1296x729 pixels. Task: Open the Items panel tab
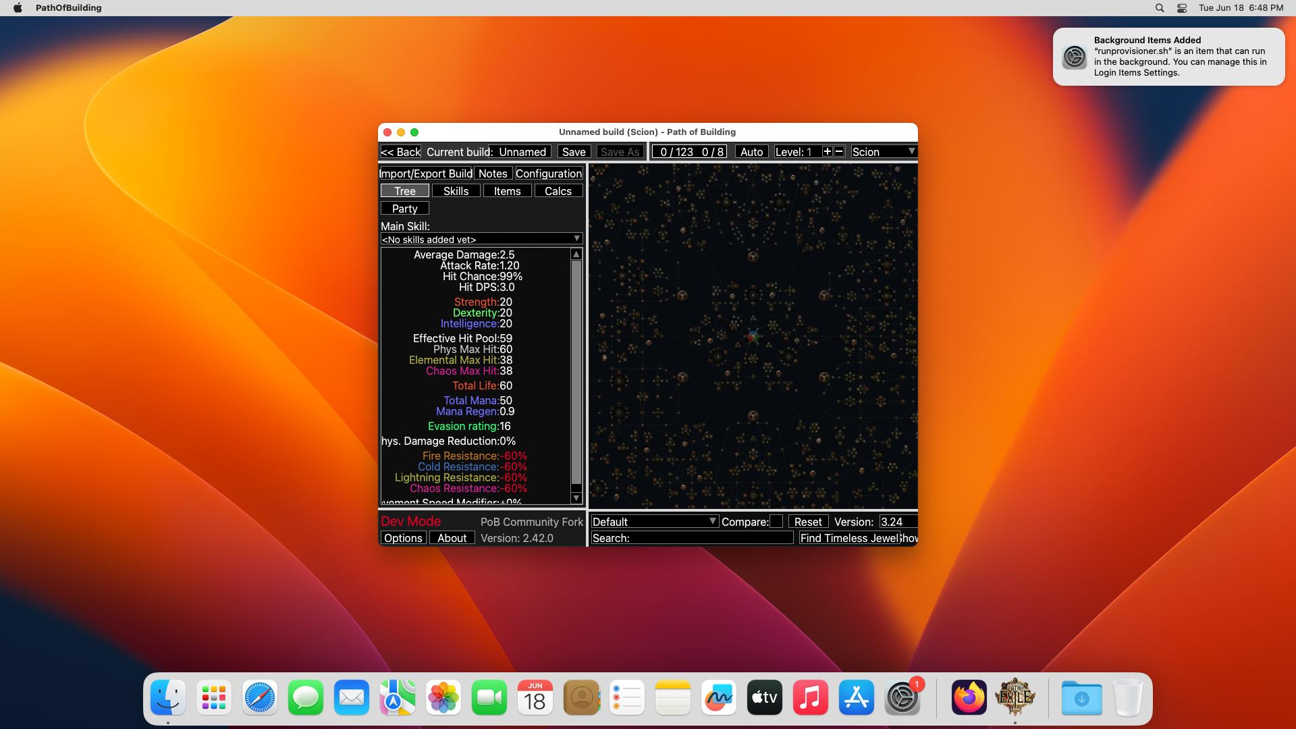tap(508, 190)
